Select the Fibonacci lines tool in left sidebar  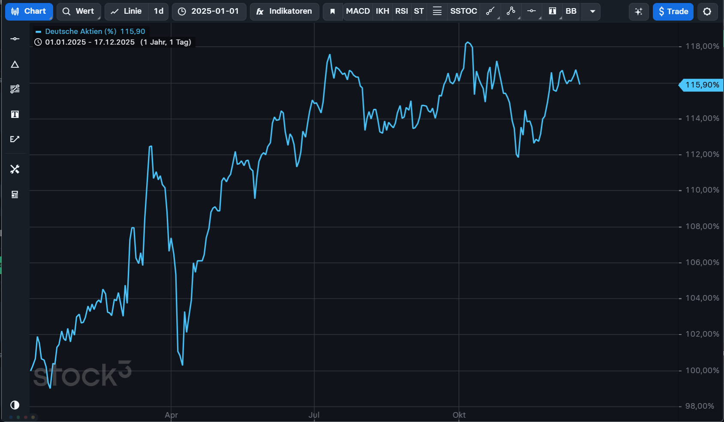(x=15, y=89)
